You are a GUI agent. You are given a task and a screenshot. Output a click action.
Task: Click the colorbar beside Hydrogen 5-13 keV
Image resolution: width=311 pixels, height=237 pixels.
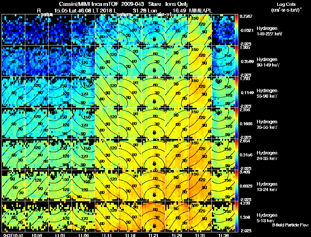pos(236,217)
